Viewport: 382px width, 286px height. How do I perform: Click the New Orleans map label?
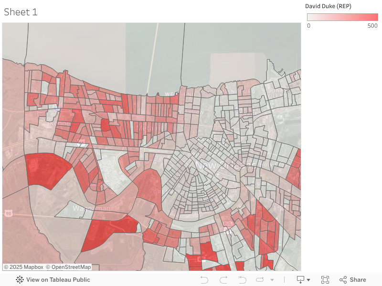[225, 165]
